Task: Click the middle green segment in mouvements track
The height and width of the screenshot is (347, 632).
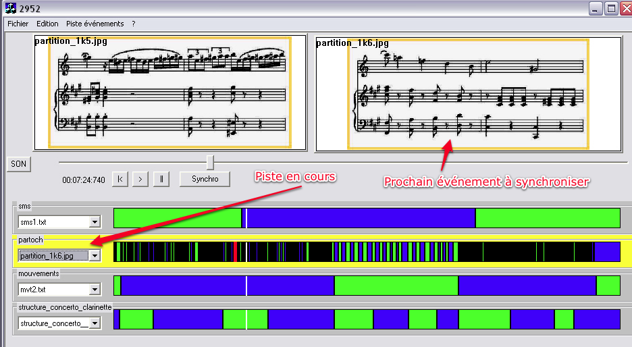Action: 396,286
